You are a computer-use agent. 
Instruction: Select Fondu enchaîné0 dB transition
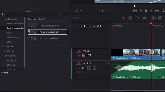pos(47,38)
